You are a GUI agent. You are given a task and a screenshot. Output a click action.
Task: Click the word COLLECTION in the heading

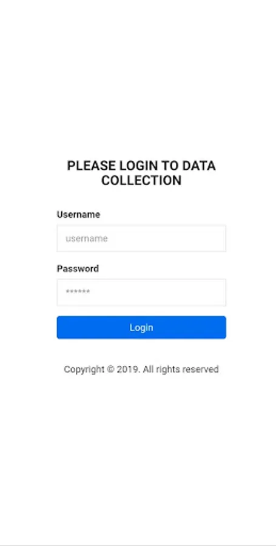[141, 180]
